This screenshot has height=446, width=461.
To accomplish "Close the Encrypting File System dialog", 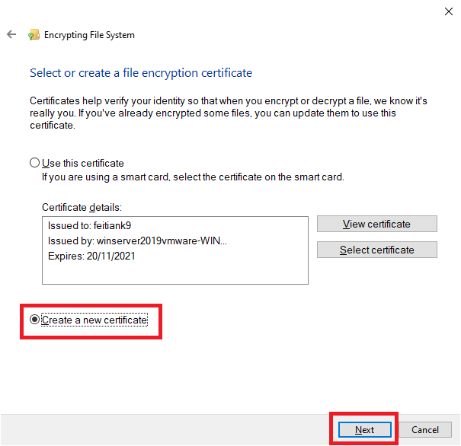I will coord(448,11).
